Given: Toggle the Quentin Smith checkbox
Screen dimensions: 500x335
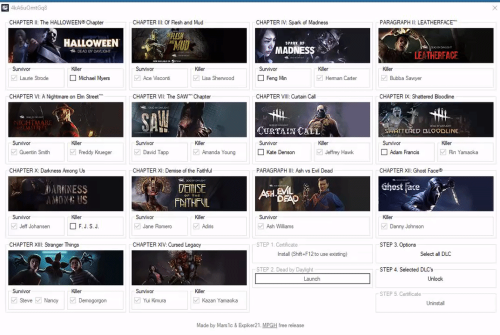Looking at the screenshot, I should [x=14, y=152].
